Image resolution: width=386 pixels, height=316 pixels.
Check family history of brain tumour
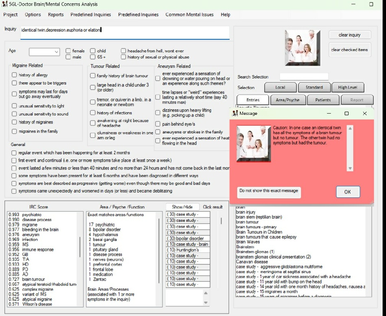[x=92, y=76]
